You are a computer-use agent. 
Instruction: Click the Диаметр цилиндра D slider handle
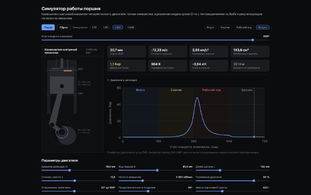click(x=70, y=170)
